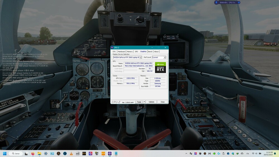
Task: Click the Validate button
Action: [151, 102]
